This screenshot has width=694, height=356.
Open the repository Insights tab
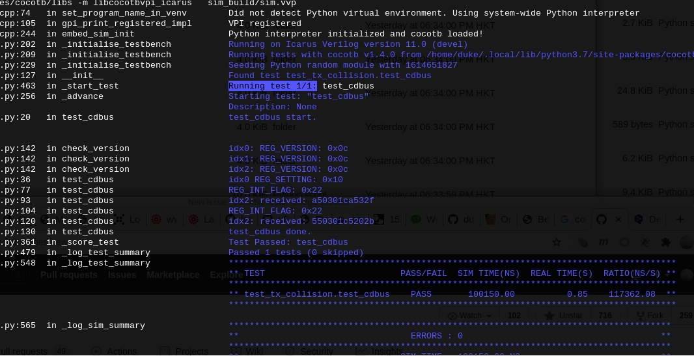(380, 351)
